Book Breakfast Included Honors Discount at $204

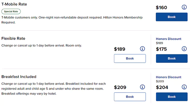pos(172,97)
